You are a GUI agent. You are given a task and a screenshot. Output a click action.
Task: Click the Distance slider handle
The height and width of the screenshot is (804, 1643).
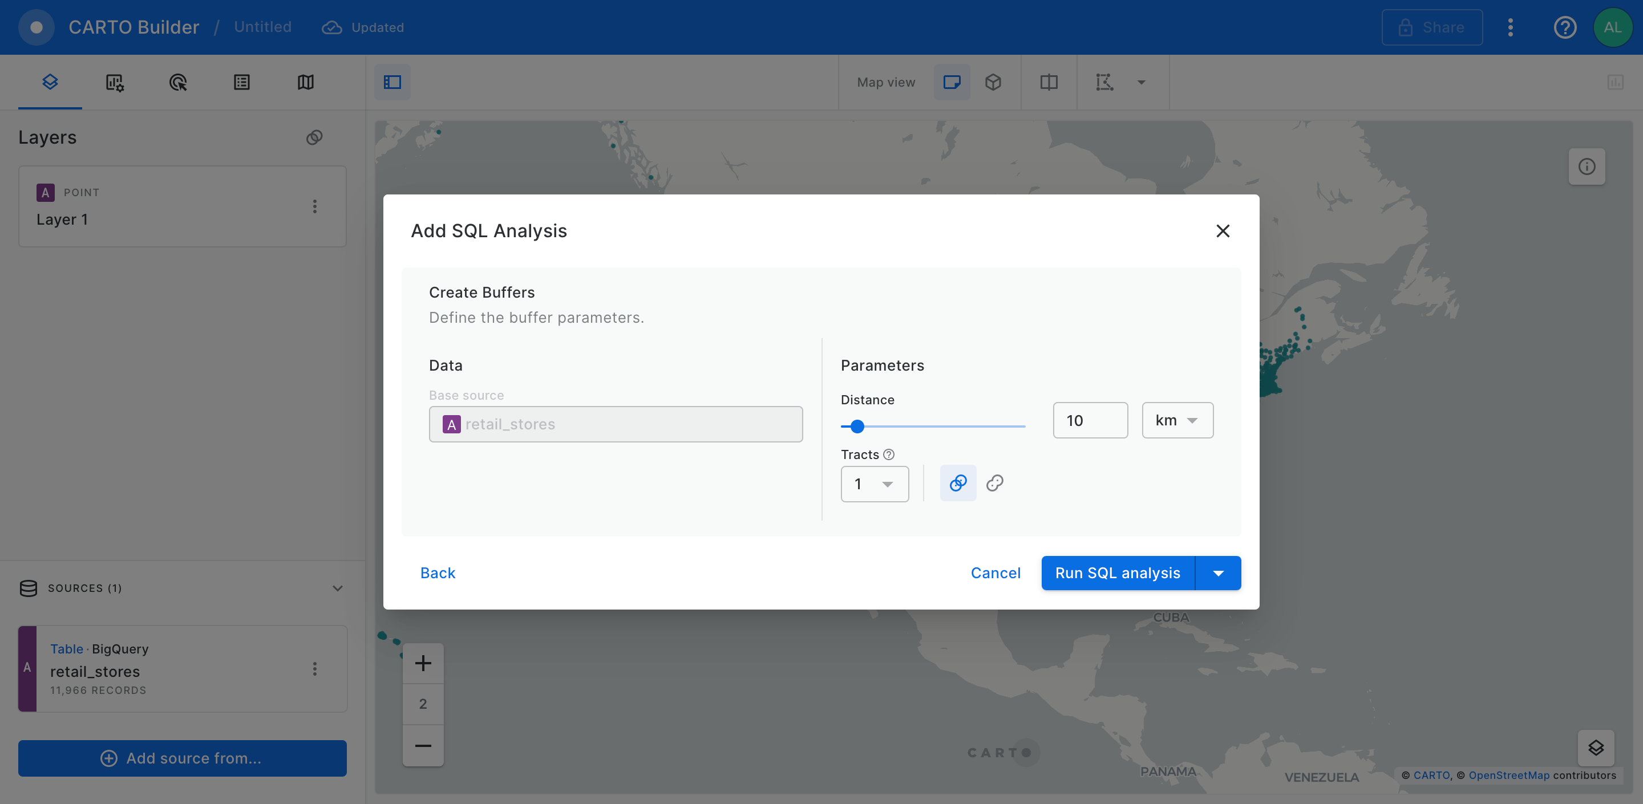click(857, 427)
